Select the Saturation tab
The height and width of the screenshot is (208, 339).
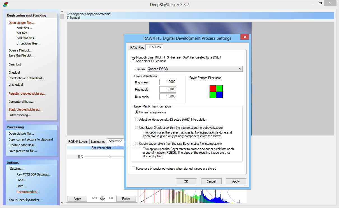pos(116,141)
